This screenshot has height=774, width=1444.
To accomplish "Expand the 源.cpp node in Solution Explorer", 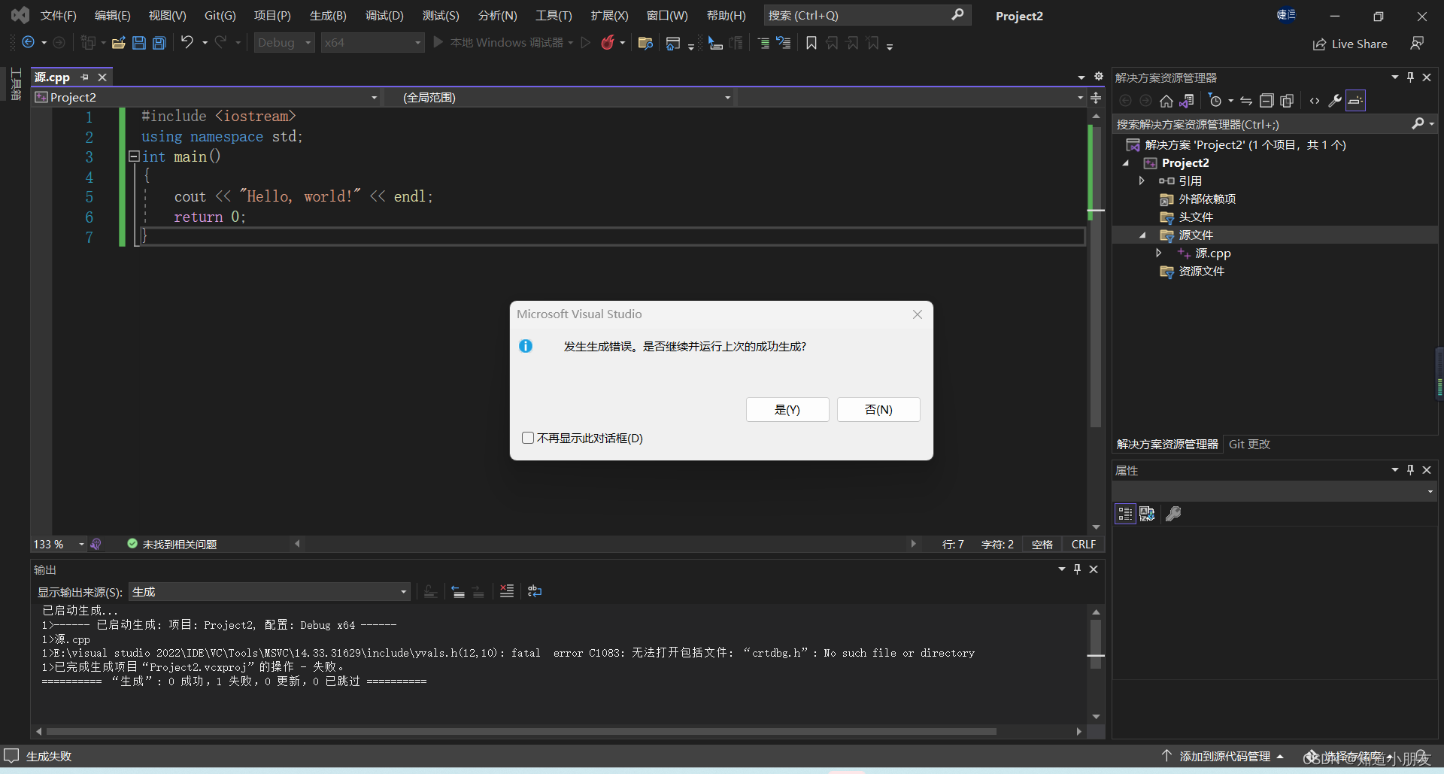I will coord(1159,253).
